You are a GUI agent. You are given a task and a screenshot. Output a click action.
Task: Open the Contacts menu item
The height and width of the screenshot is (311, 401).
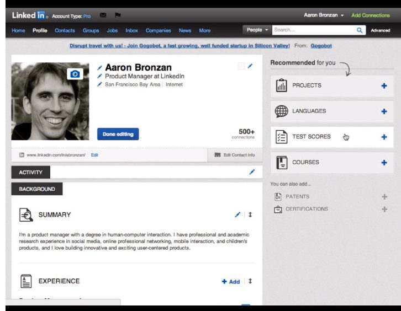pos(65,30)
